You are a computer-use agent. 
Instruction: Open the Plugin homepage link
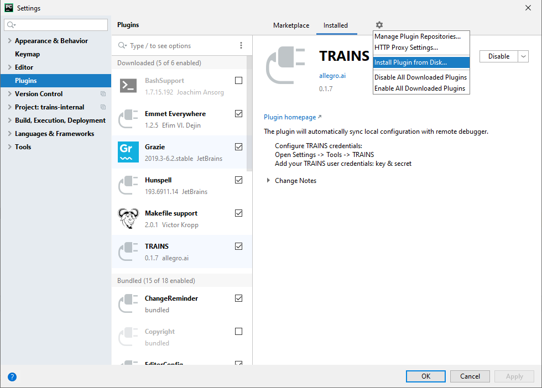click(290, 117)
